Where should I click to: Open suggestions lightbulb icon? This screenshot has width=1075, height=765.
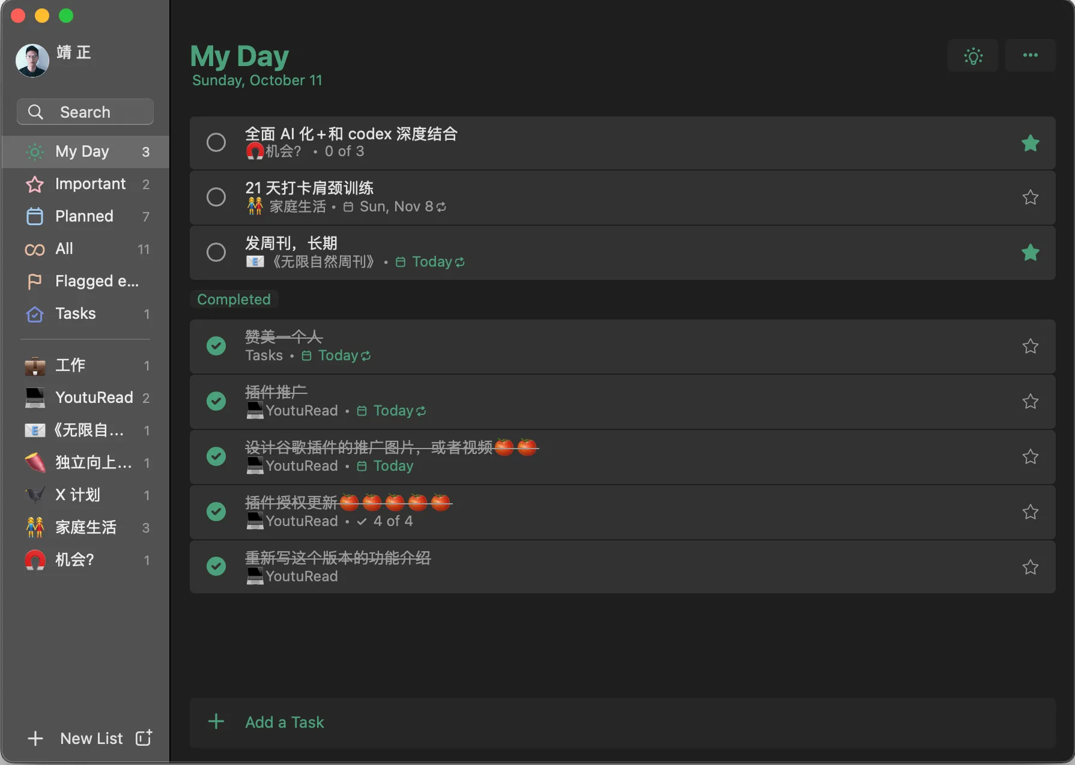click(973, 56)
